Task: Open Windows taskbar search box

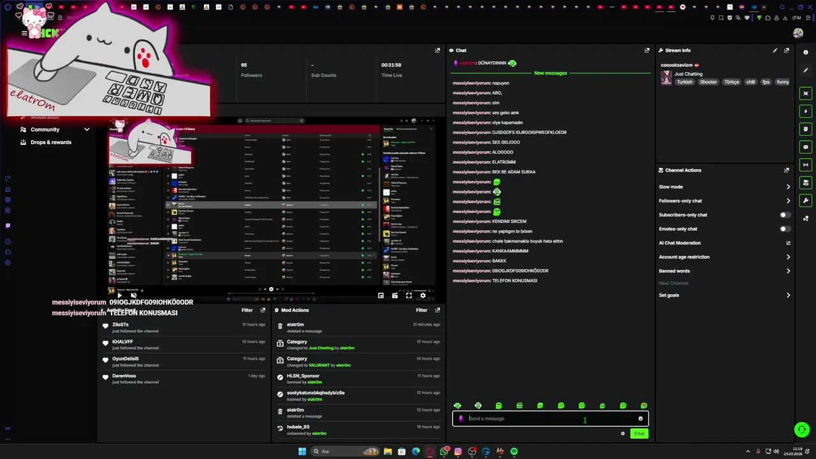Action: [345, 451]
